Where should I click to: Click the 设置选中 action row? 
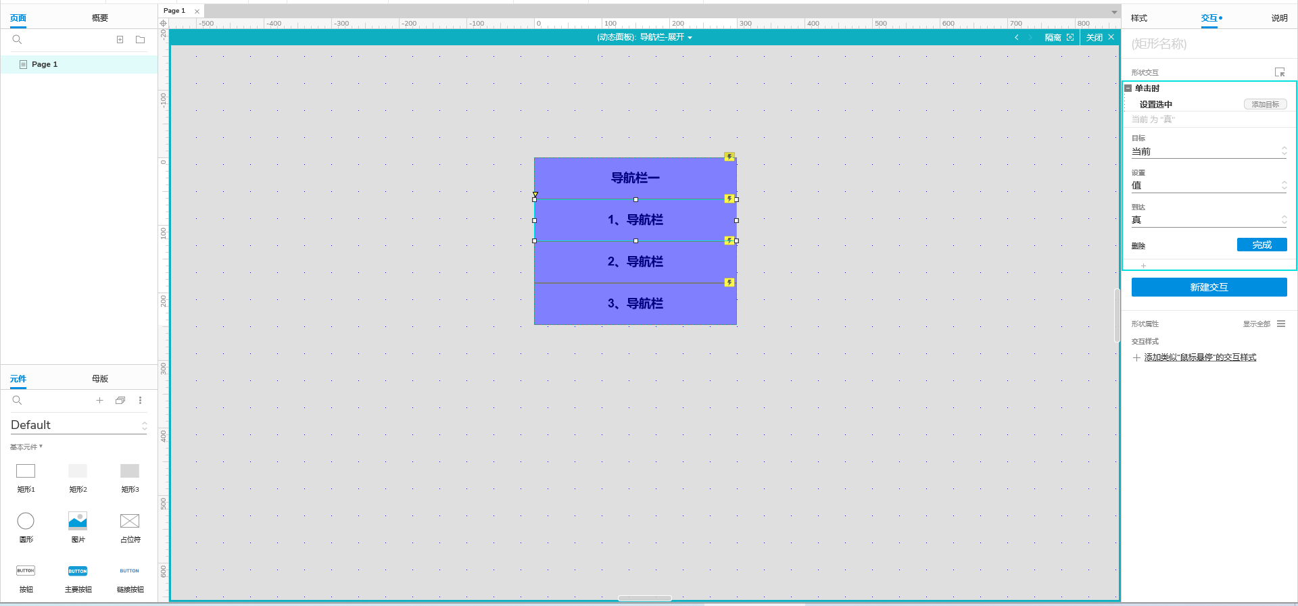pyautogui.click(x=1209, y=104)
